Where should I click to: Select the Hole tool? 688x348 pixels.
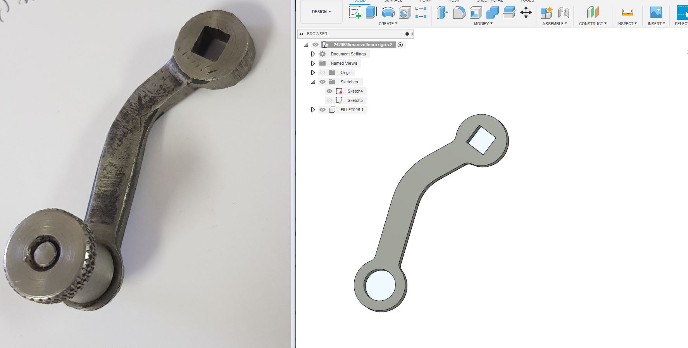(x=405, y=13)
